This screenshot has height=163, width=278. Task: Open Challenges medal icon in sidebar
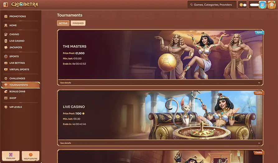click(6, 79)
